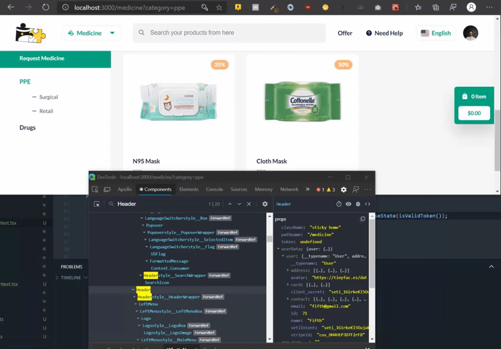Image resolution: width=501 pixels, height=349 pixels.
Task: Collapse the LeftMenu tree node
Action: [135, 304]
